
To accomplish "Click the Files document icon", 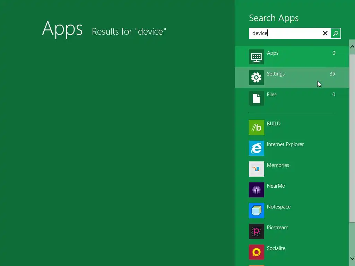I will (x=256, y=98).
